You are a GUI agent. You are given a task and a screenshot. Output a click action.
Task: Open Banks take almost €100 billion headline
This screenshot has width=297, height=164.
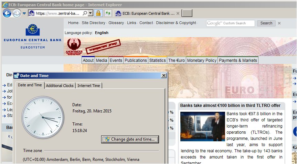pos(230,106)
